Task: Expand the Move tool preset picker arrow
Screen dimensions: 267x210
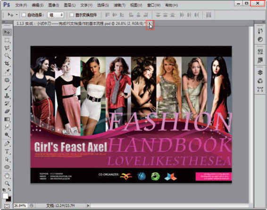Action: click(x=17, y=15)
